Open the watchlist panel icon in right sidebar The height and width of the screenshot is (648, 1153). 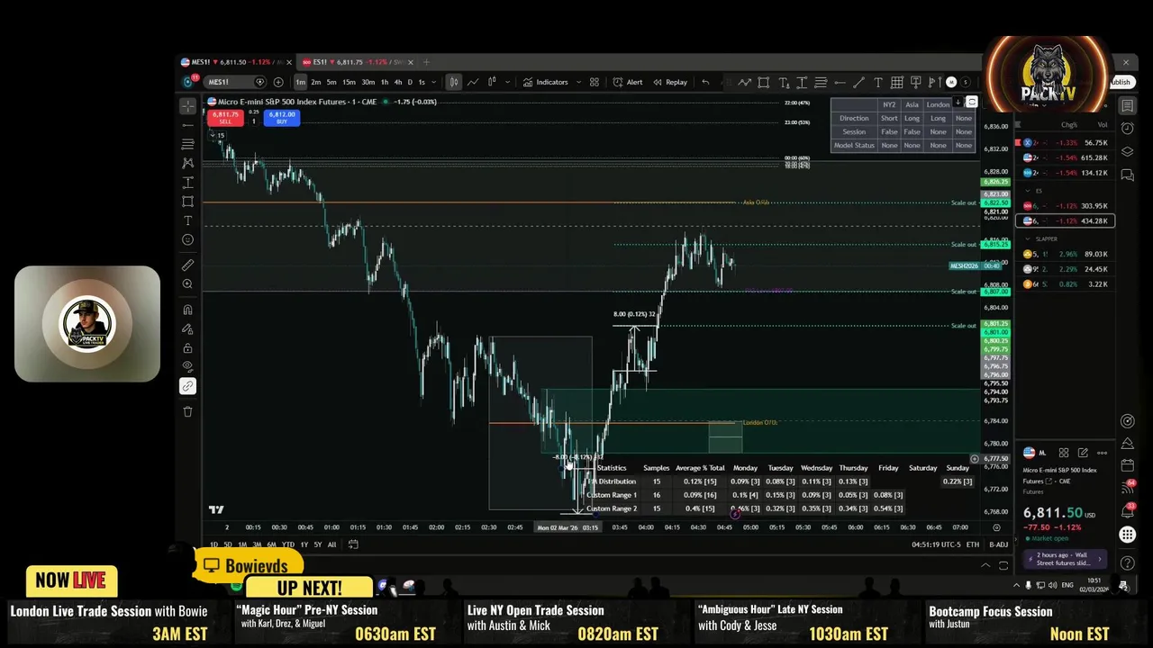[1127, 106]
